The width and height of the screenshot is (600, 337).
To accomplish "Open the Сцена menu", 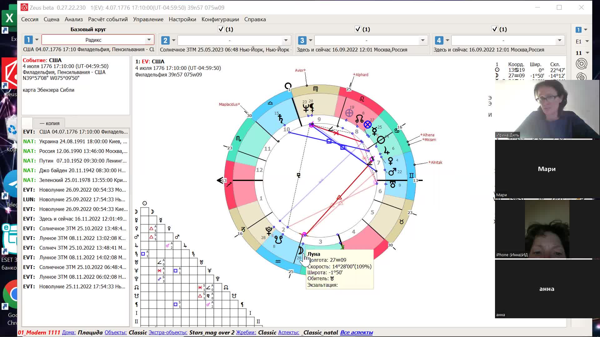I will point(52,19).
